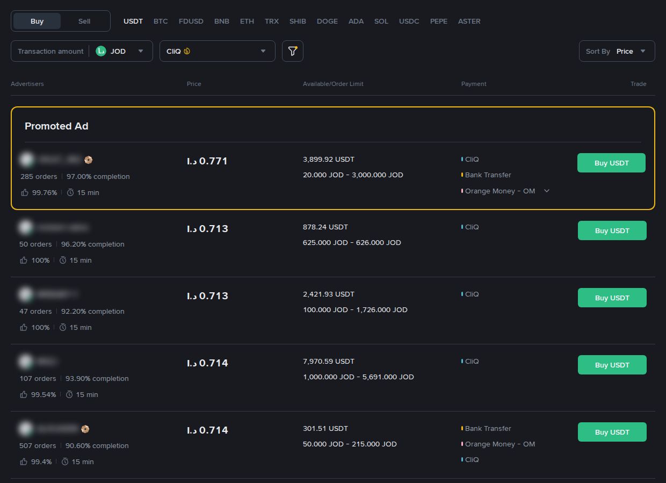
Task: Click the 3,899.92 USDT available amount
Action: [x=329, y=160]
